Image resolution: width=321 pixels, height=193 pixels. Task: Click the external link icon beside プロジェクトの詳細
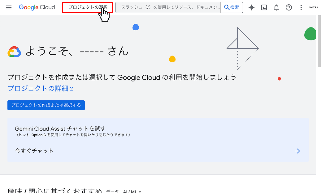[x=72, y=89]
